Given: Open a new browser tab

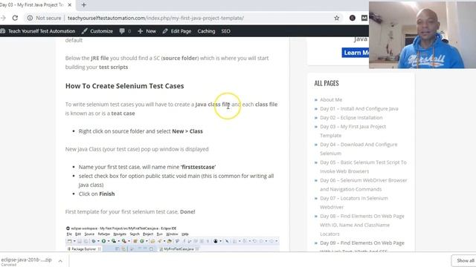Looking at the screenshot, I should coord(84,5).
